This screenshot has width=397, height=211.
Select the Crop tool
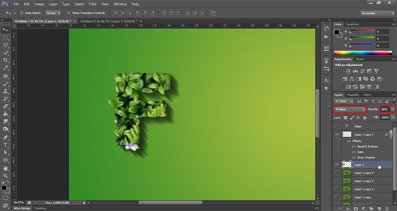(x=6, y=60)
